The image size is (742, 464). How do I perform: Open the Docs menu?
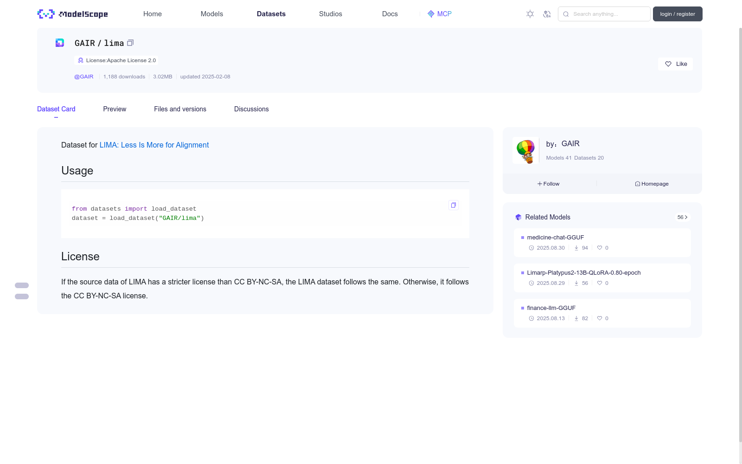pos(390,14)
